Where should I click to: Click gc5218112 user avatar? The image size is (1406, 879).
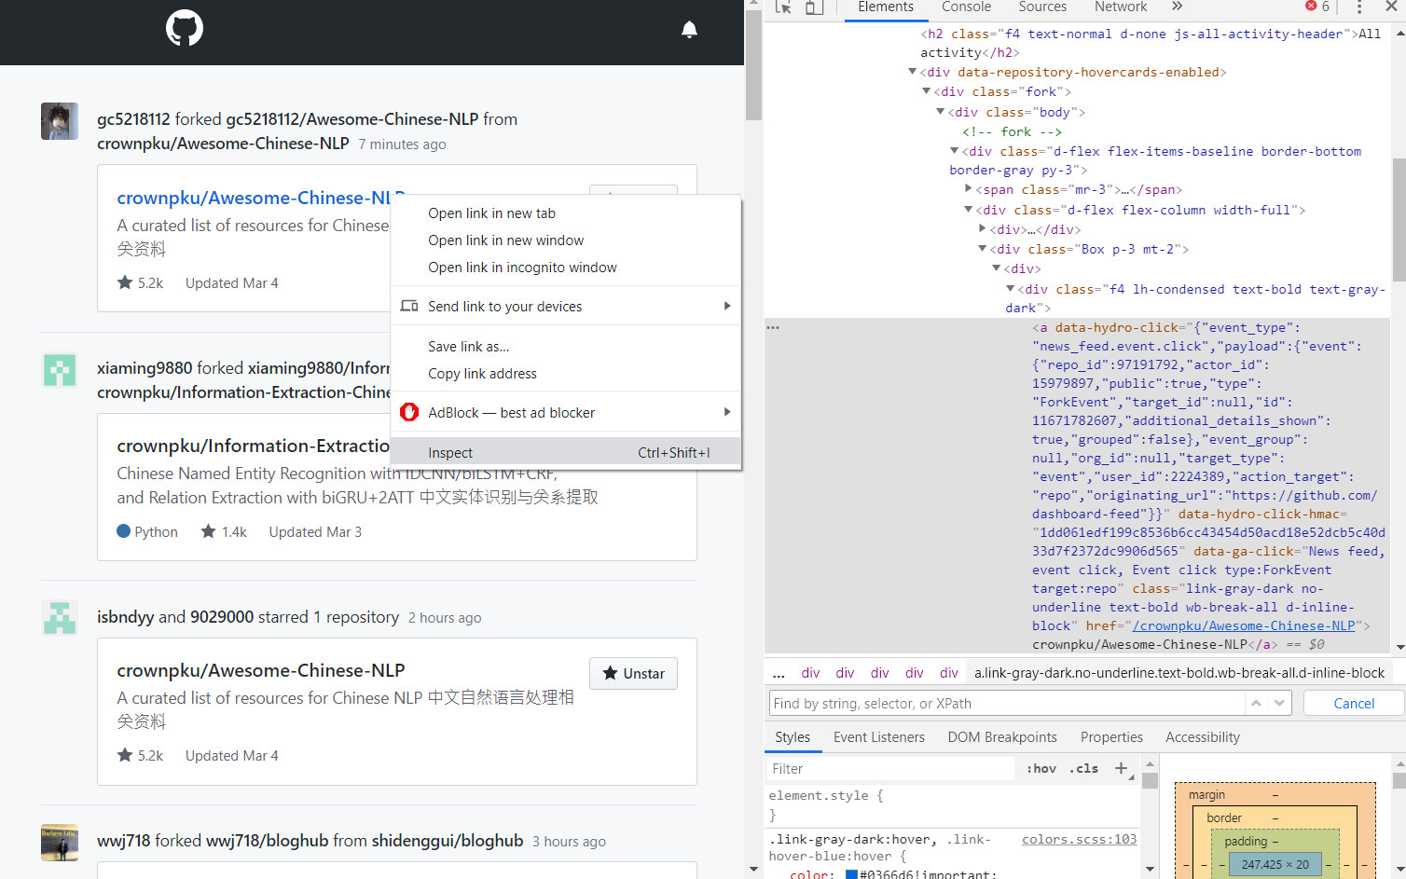pyautogui.click(x=60, y=121)
